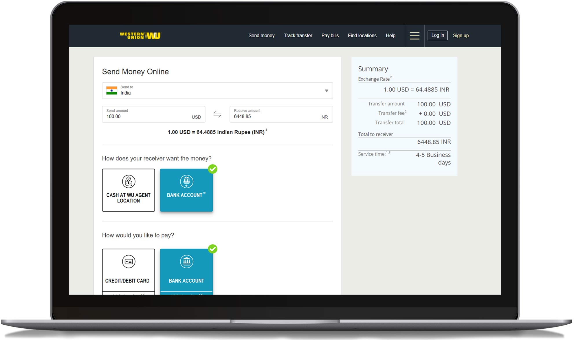This screenshot has height=340, width=574.
Task: Click the Western Union logo
Action: (140, 36)
